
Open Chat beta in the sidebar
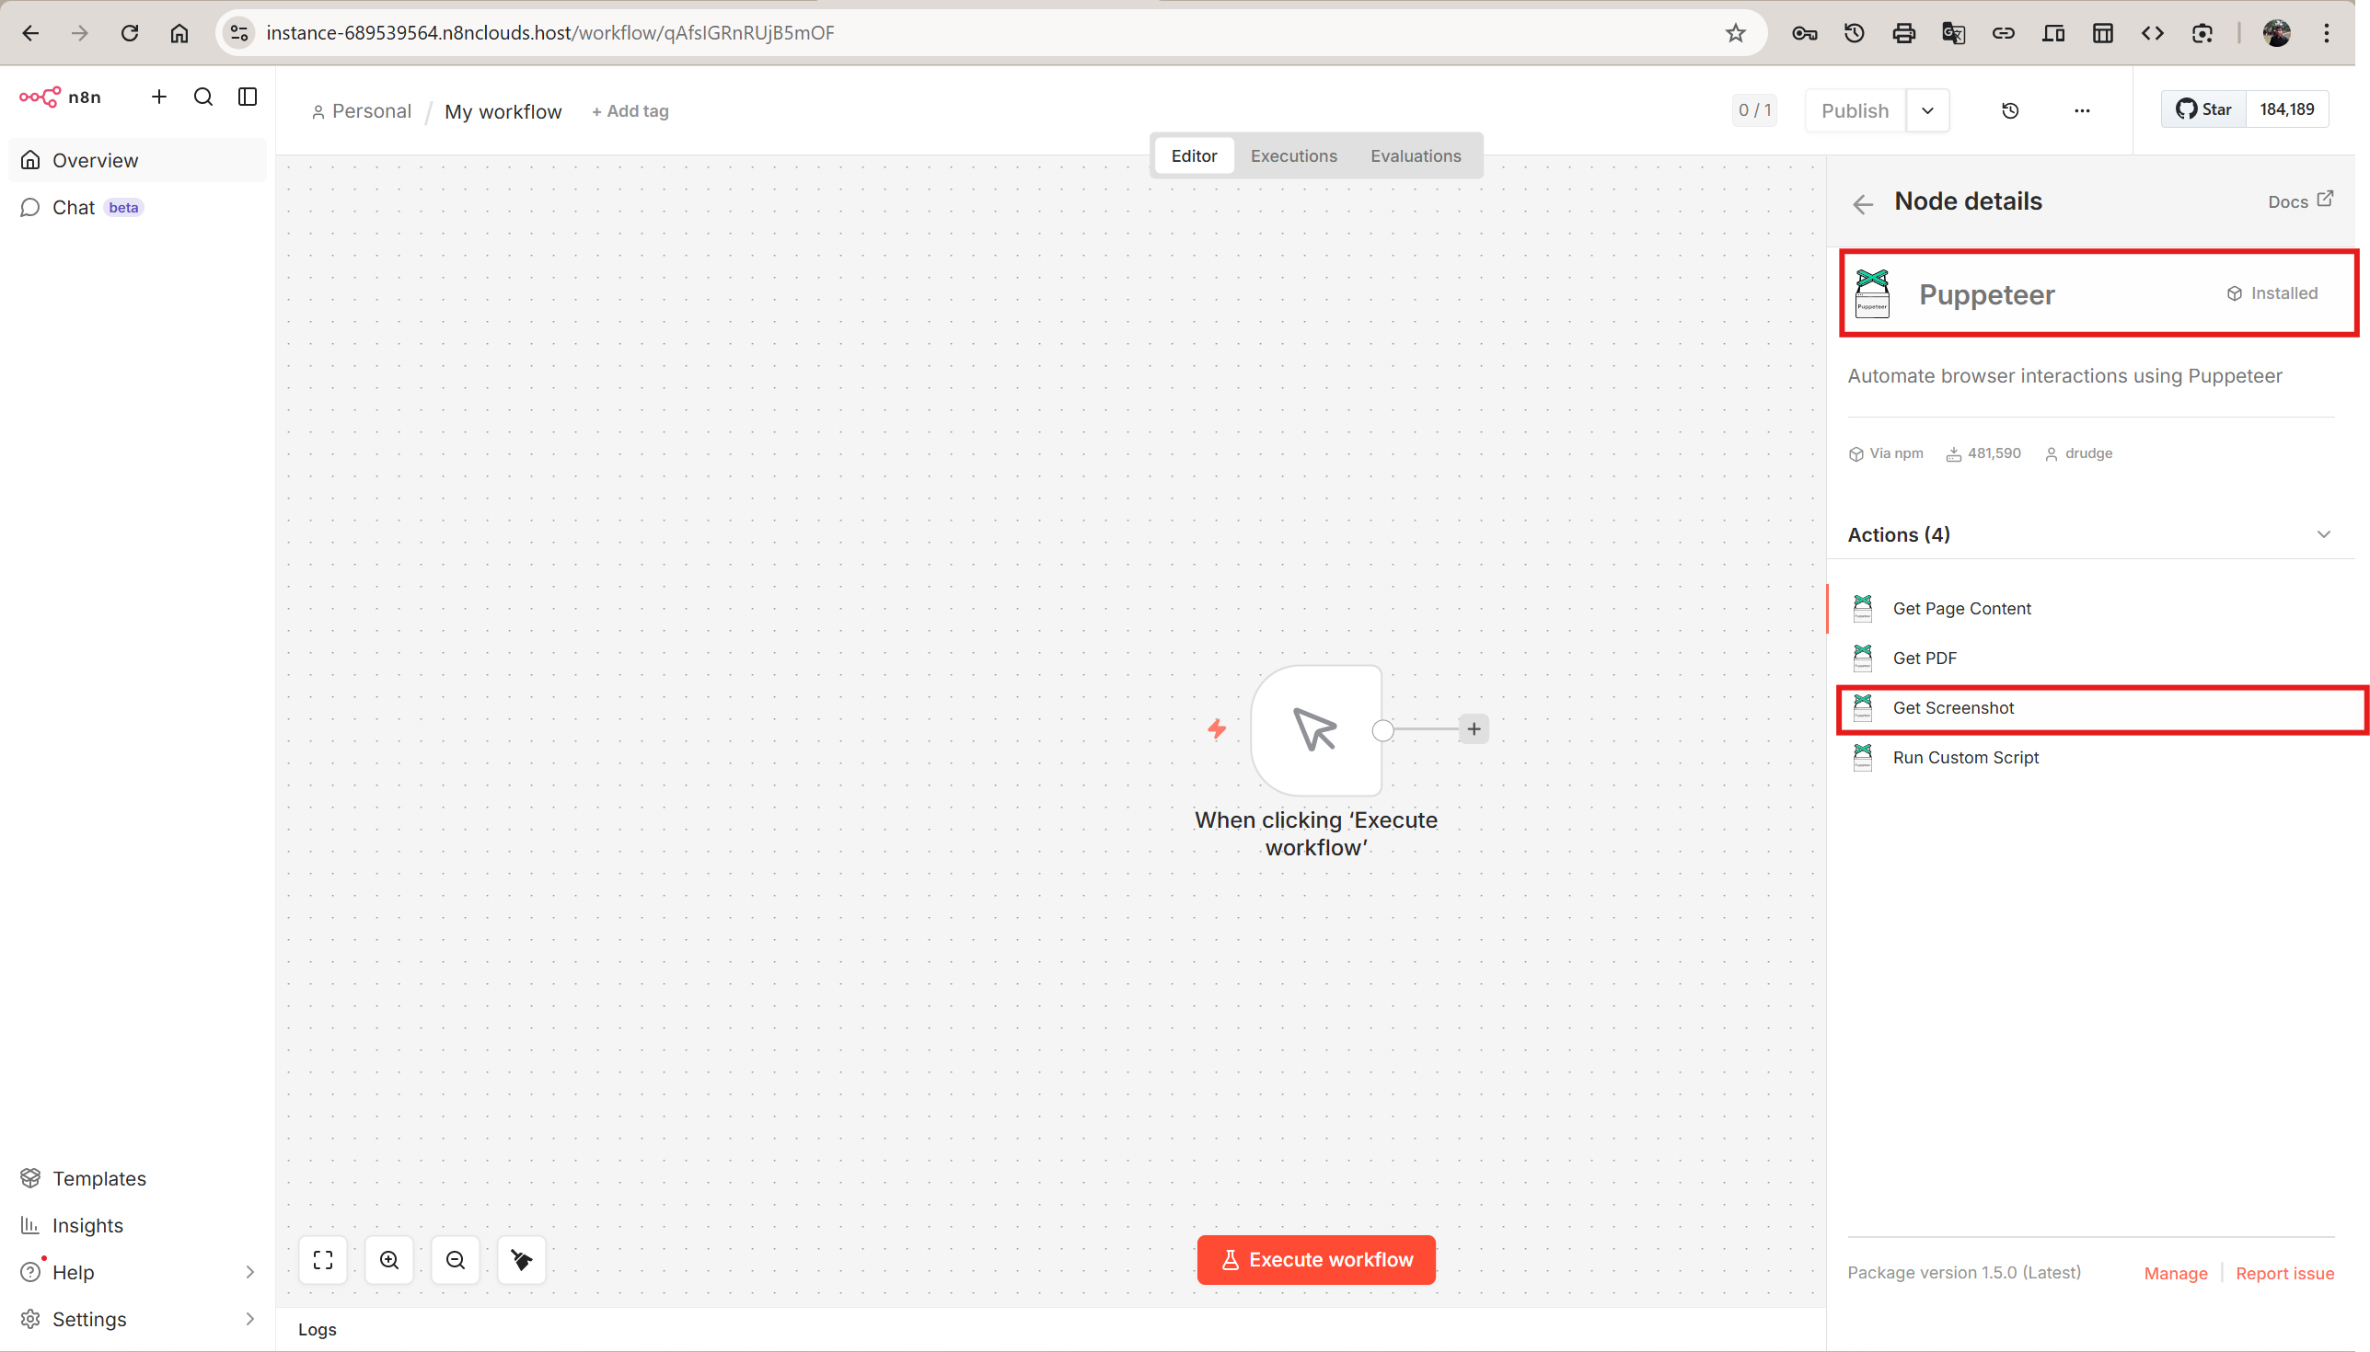(x=136, y=207)
